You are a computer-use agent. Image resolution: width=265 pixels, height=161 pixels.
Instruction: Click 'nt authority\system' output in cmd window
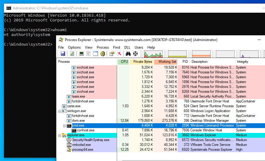[x=27, y=35]
